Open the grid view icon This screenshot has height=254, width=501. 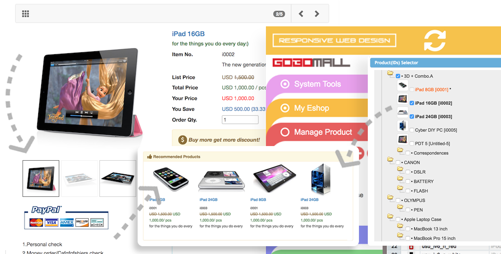coord(25,13)
